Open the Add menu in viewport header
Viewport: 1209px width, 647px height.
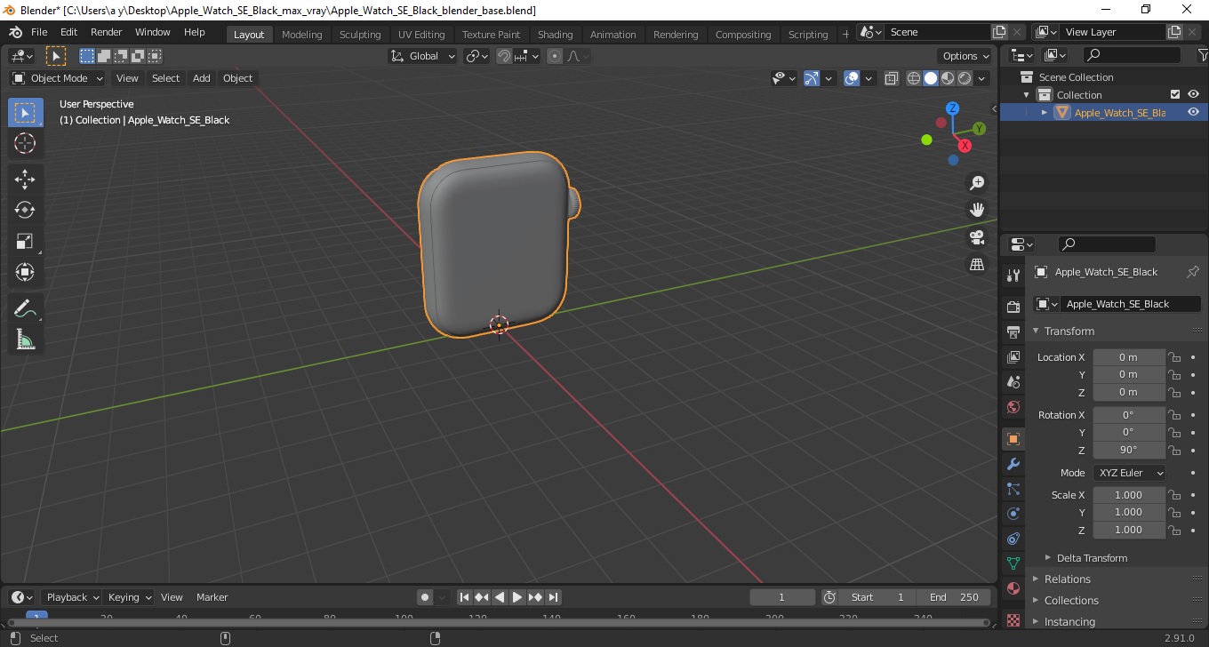pos(202,78)
